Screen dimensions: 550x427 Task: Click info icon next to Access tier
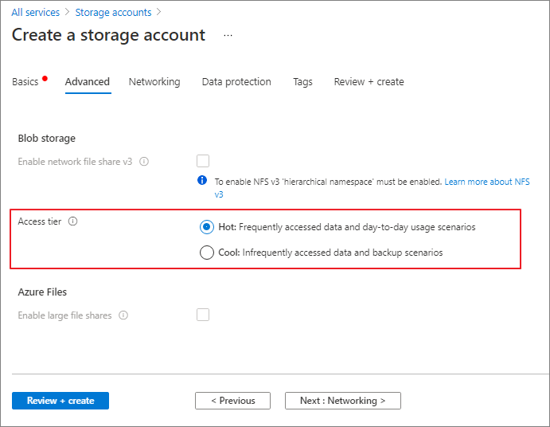pos(72,222)
